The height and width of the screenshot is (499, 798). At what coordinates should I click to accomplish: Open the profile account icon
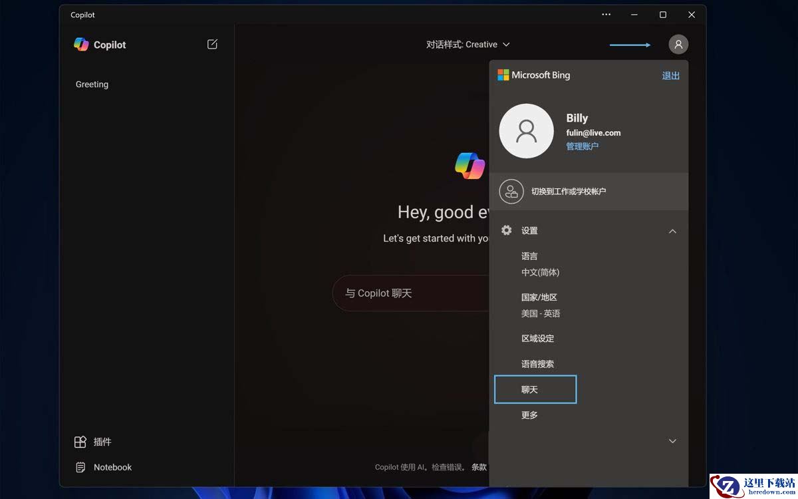click(x=678, y=45)
